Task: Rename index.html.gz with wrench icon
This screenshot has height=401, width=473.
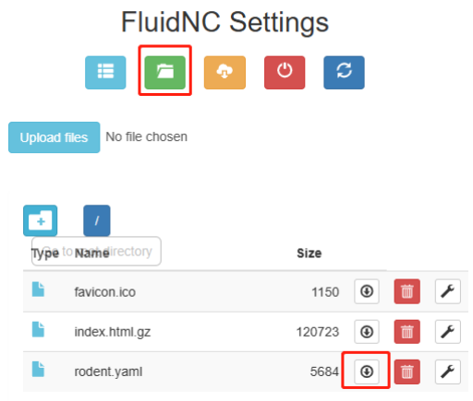Action: tap(448, 332)
